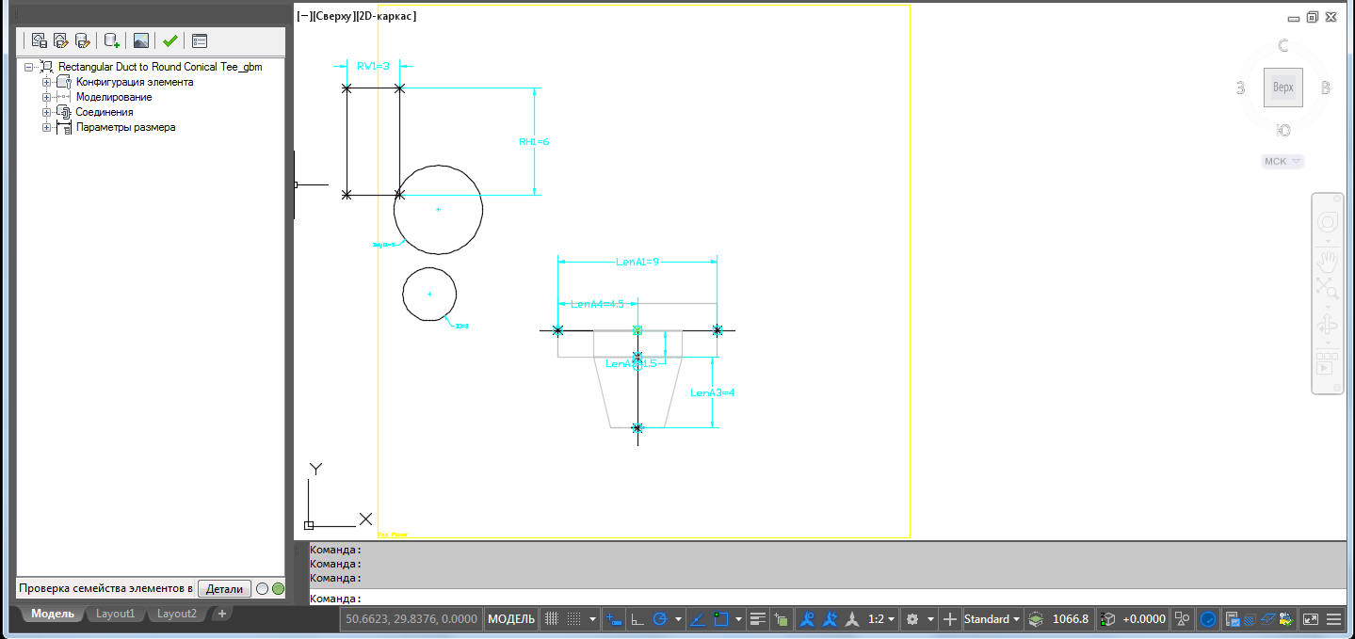Click the +0.0000 elevation value

(1144, 619)
